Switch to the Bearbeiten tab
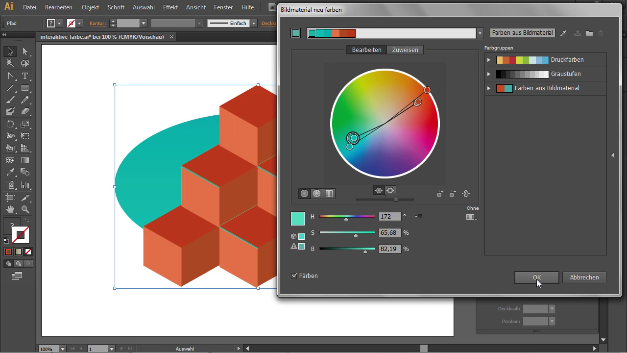The width and height of the screenshot is (627, 353). [366, 50]
